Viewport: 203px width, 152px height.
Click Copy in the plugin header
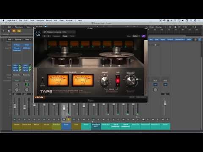65,36
